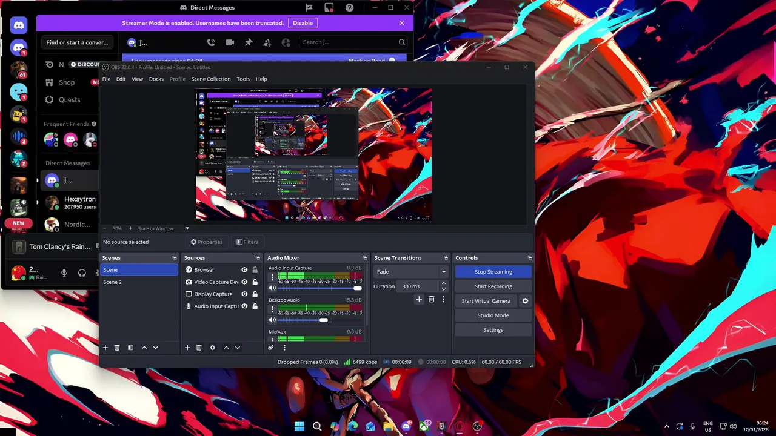Add friends to DM icon in Discord
This screenshot has height=436, width=776.
point(267,42)
